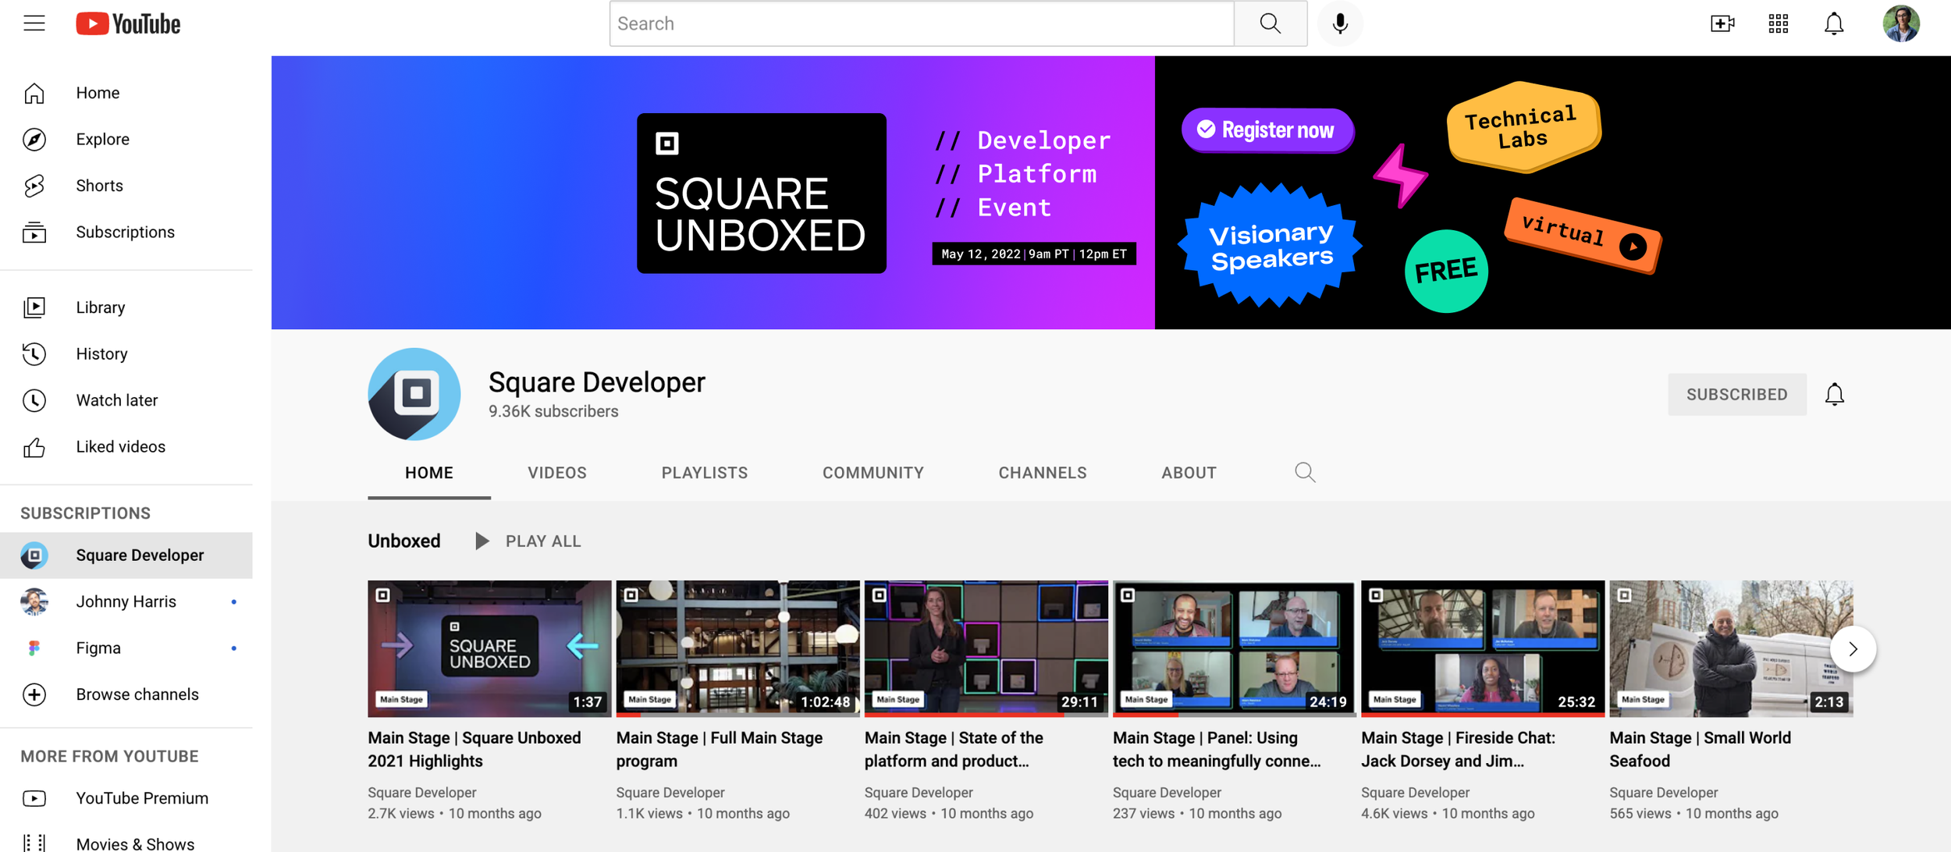Open the Johnny Harris subscription channel
Image resolution: width=1951 pixels, height=852 pixels.
(x=126, y=602)
